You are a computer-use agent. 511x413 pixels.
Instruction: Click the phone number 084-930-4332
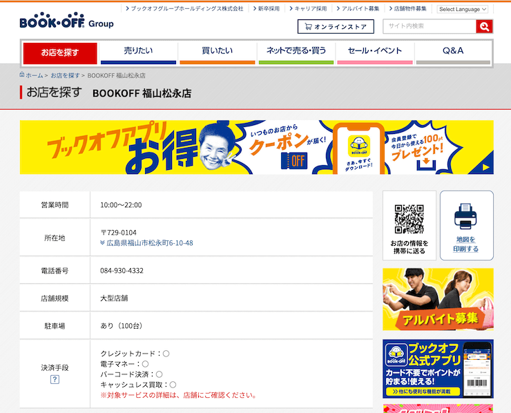[x=122, y=271]
